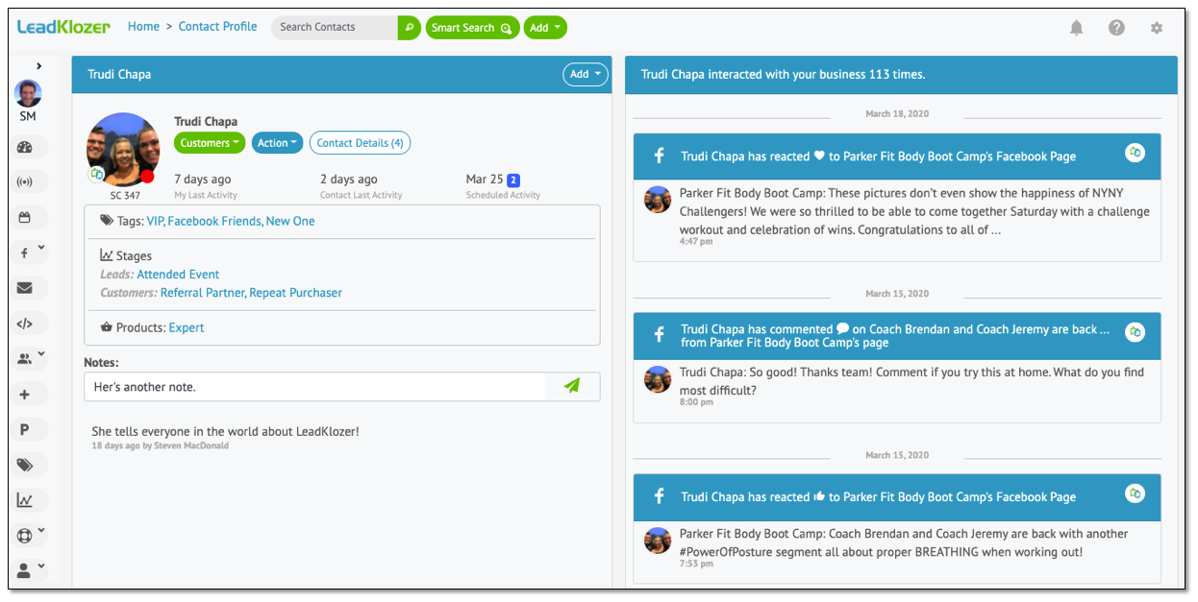
Task: Click the small badge icon above SC 347
Action: click(x=97, y=175)
